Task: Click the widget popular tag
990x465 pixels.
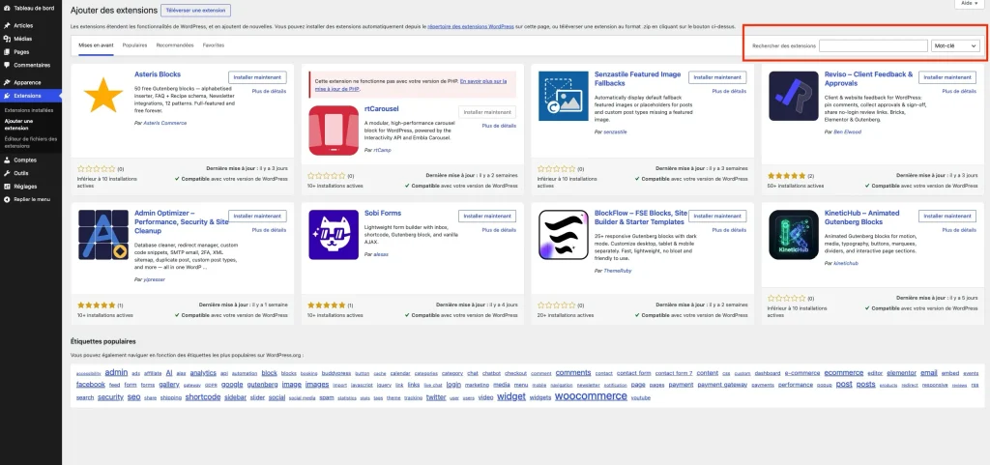Action: pyautogui.click(x=510, y=397)
